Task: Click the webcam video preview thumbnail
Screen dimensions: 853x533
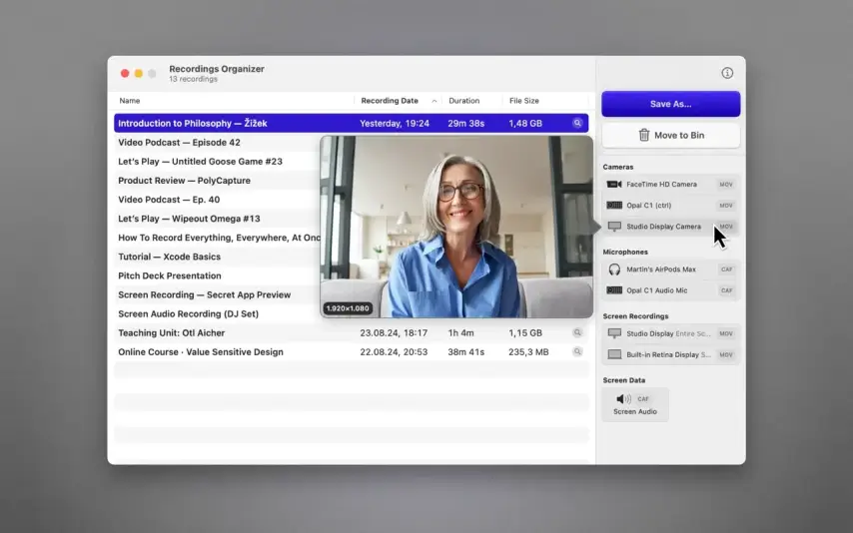Action: tap(456, 227)
